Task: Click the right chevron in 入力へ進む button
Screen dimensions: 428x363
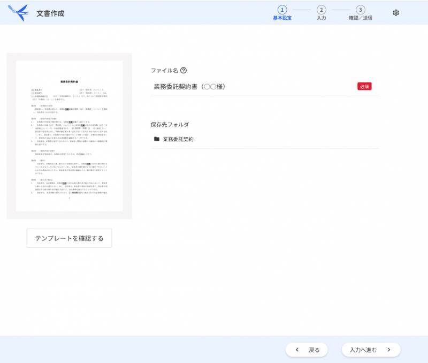Action: [x=389, y=350]
